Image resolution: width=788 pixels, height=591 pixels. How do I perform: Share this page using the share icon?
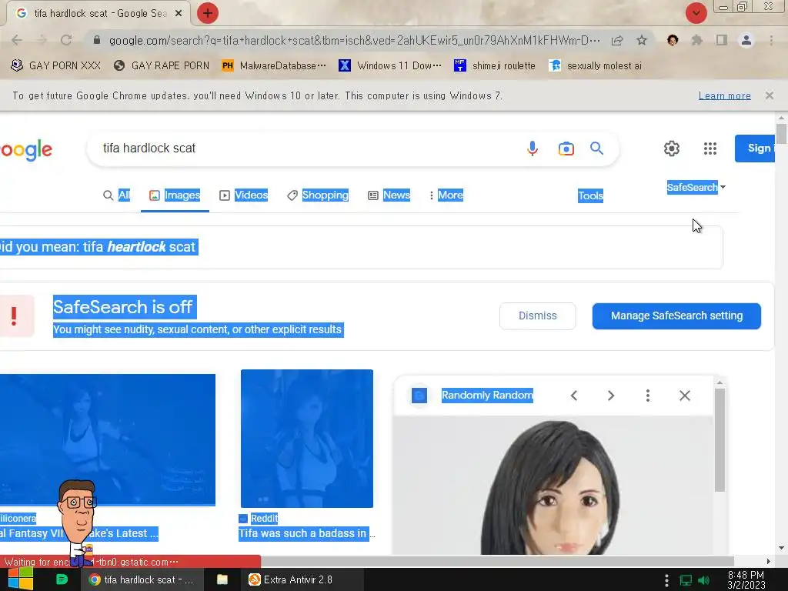(x=617, y=40)
